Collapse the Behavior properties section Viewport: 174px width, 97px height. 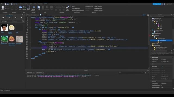click(151, 81)
